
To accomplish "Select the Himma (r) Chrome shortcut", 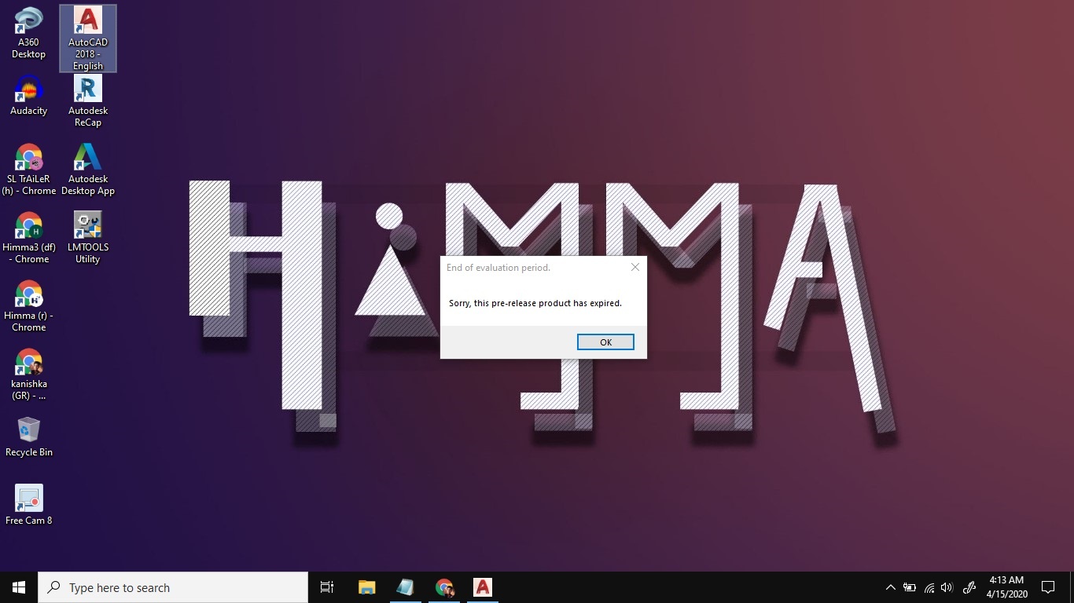I will (28, 305).
